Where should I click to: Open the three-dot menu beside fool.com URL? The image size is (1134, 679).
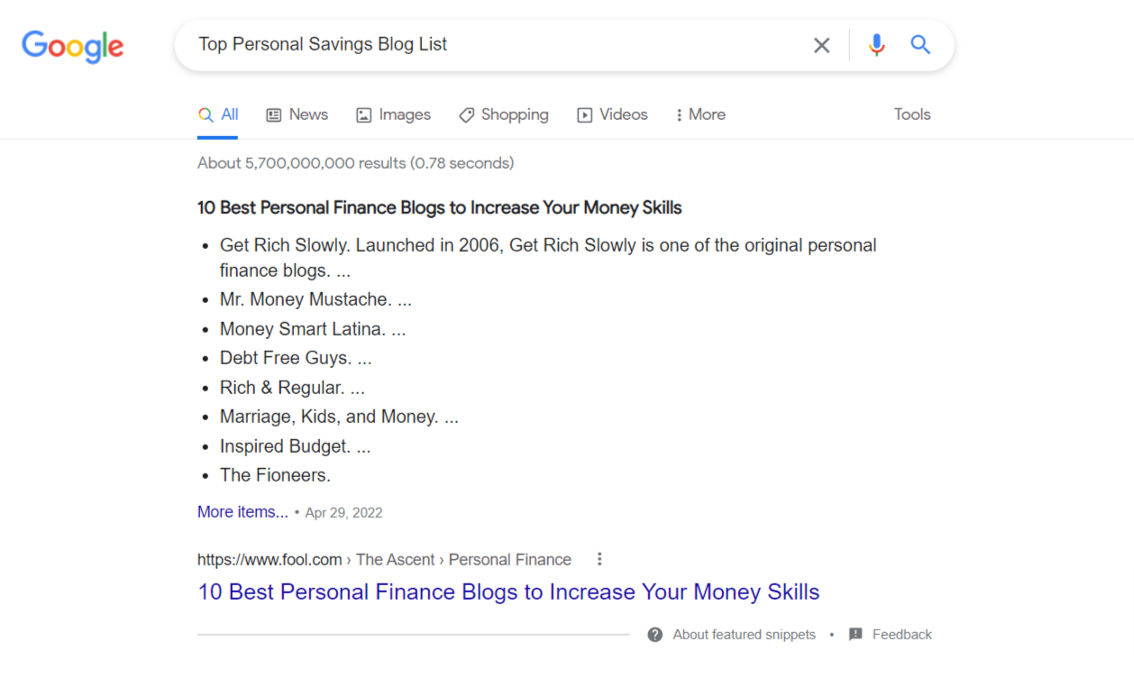pyautogui.click(x=599, y=559)
